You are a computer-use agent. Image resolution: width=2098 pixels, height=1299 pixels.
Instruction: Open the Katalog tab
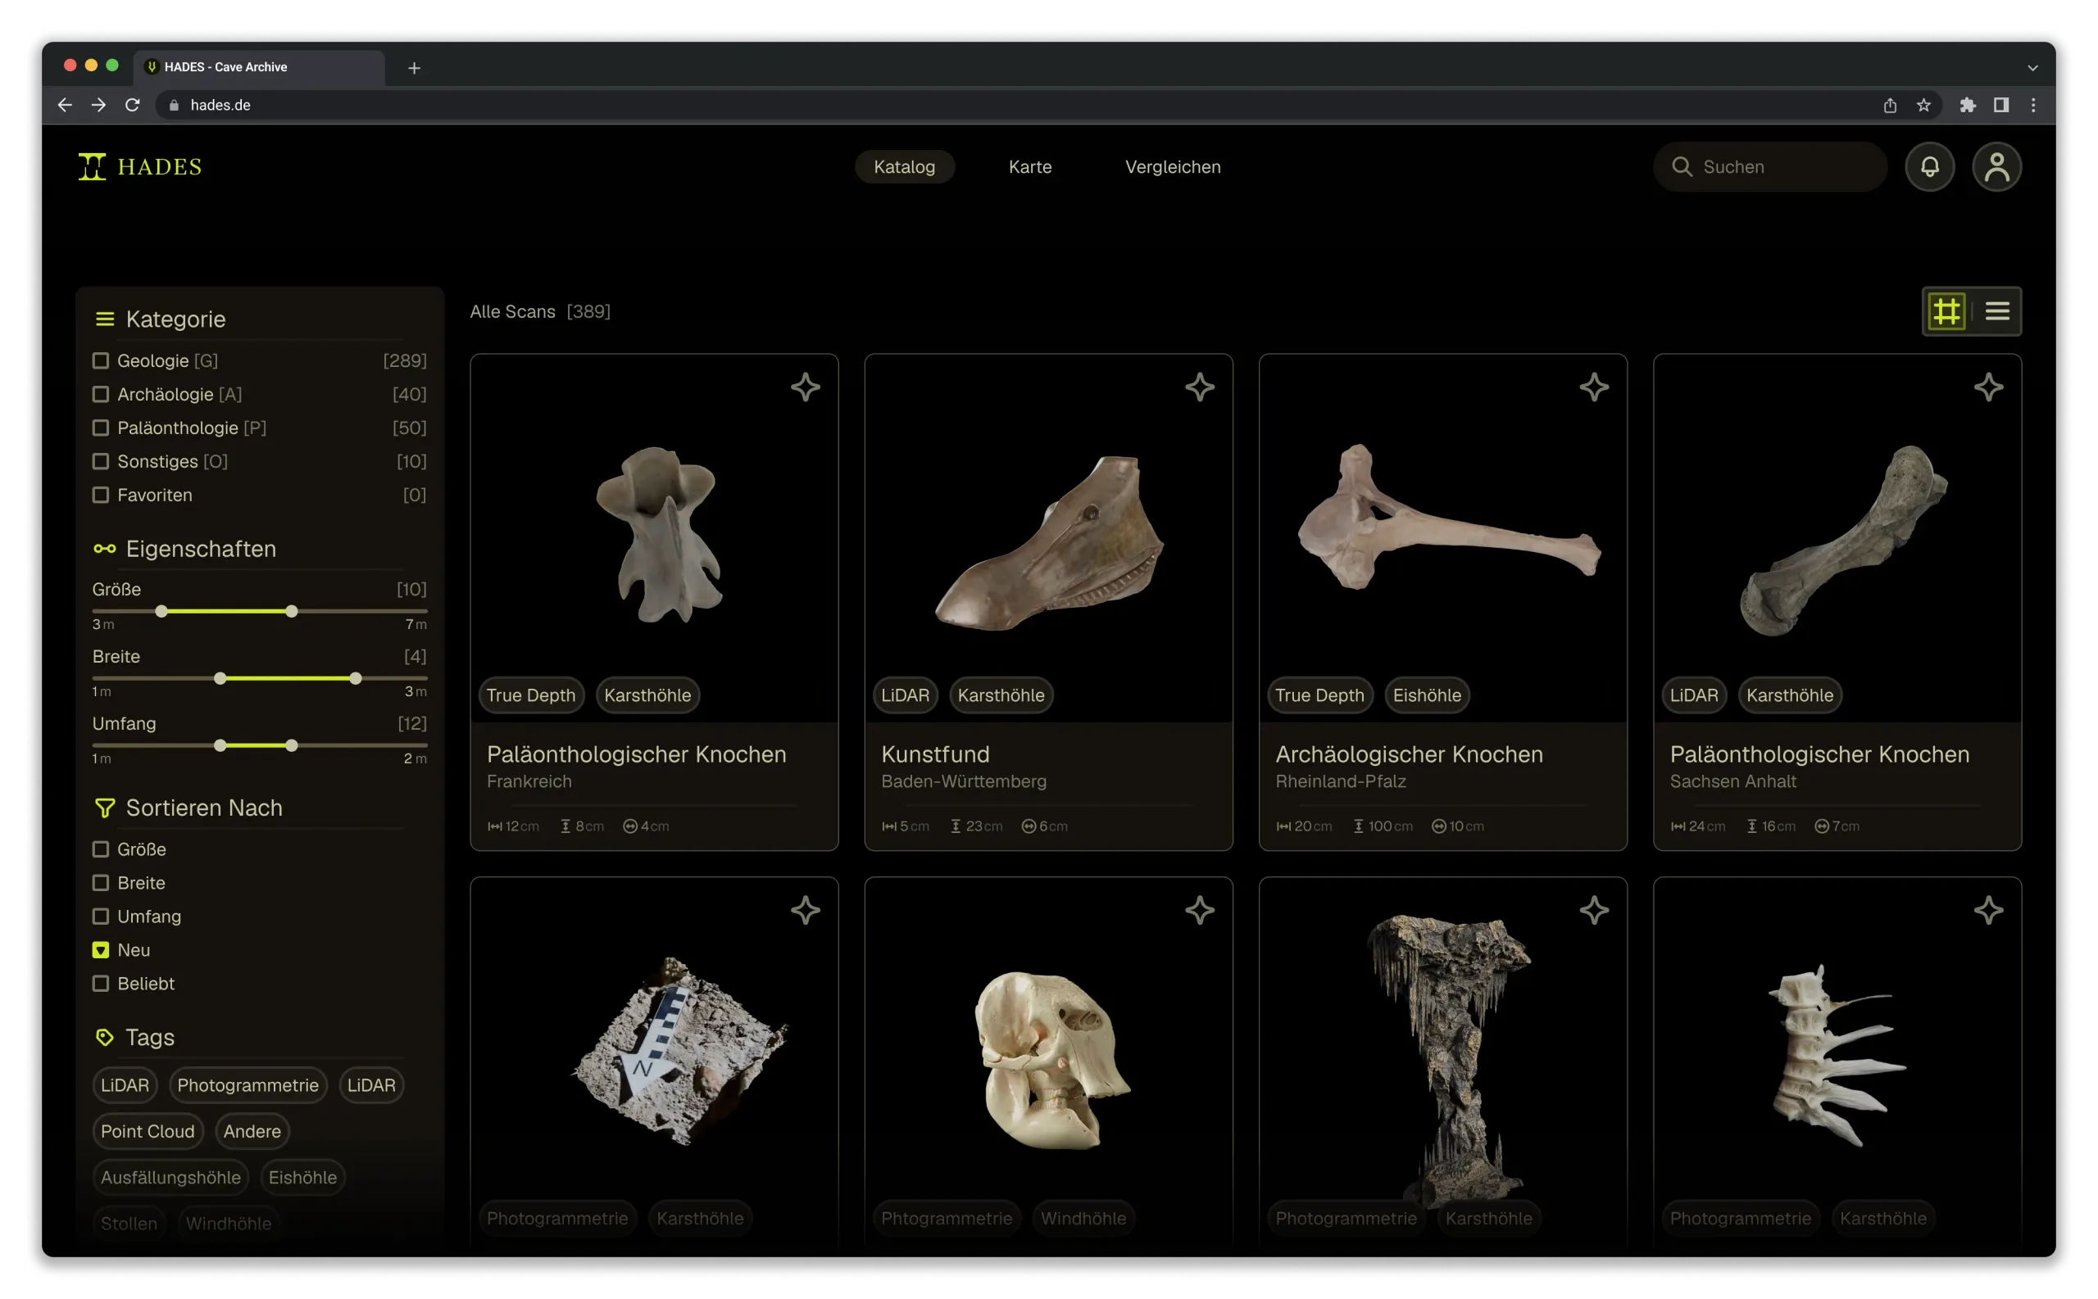click(x=904, y=166)
